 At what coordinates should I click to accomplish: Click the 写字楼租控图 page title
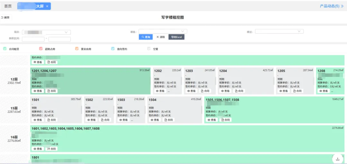(173, 17)
